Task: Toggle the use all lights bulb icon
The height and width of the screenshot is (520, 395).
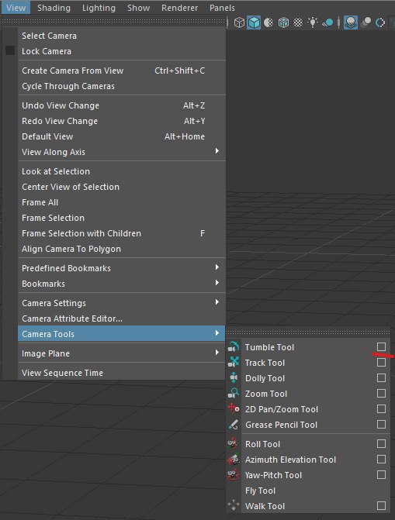Action: tap(313, 22)
